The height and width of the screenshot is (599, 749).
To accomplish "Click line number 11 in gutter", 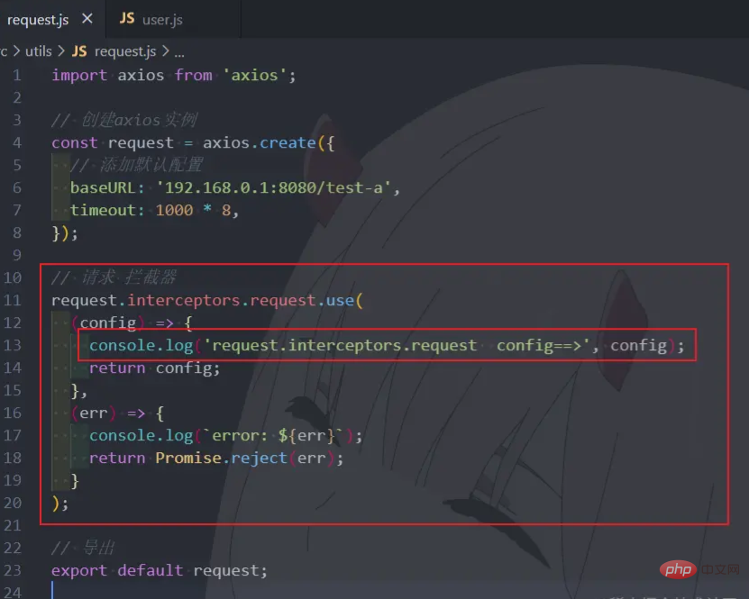I will pos(13,300).
